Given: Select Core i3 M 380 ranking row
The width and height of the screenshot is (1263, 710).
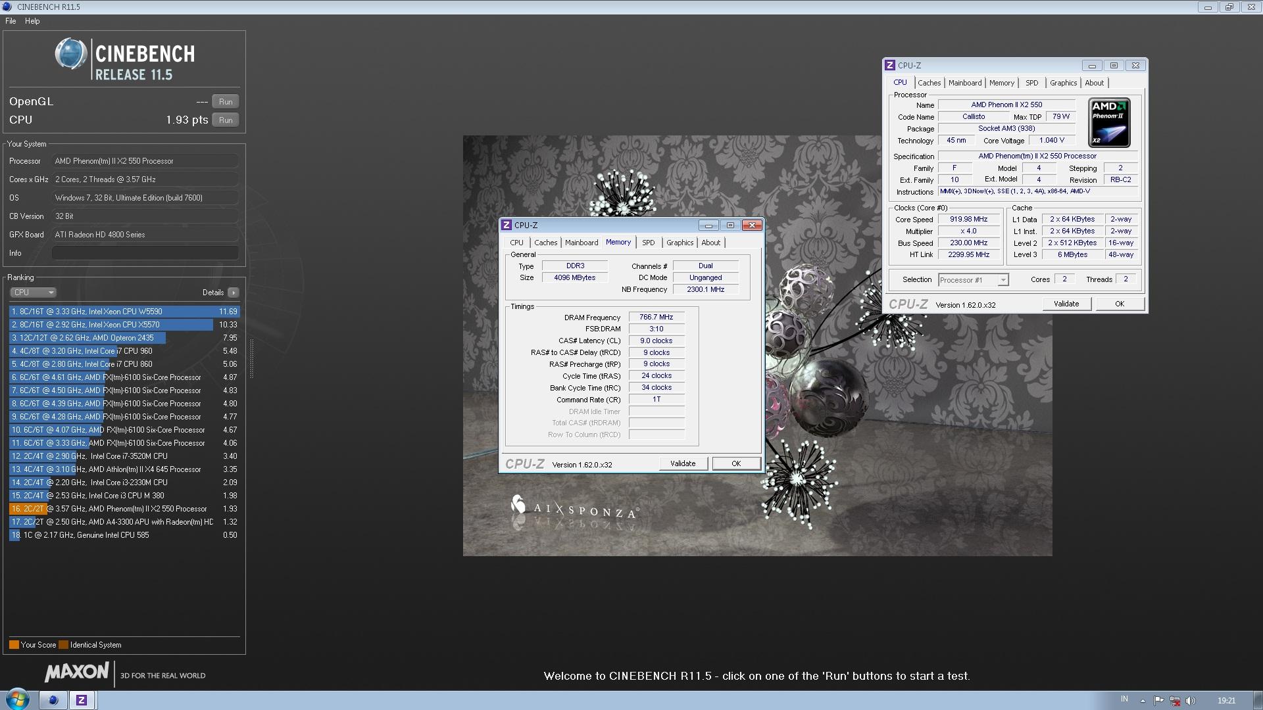Looking at the screenshot, I should click(x=124, y=496).
